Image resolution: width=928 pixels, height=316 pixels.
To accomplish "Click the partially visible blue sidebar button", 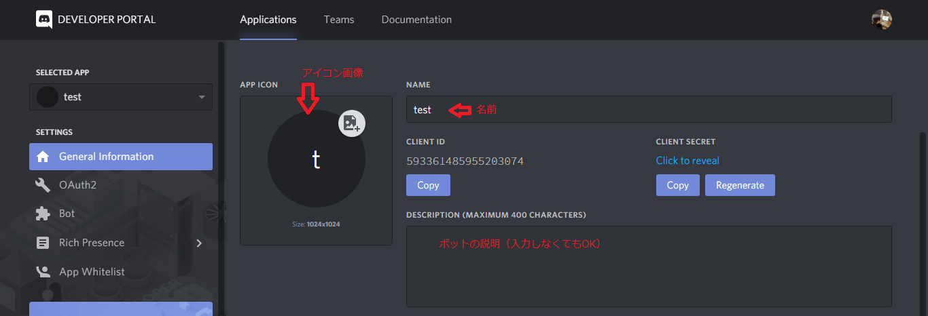I will (x=121, y=309).
